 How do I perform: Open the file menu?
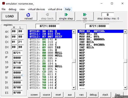(4, 9)
